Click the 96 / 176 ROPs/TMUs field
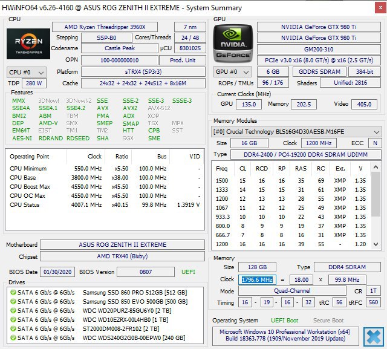 [273, 83]
